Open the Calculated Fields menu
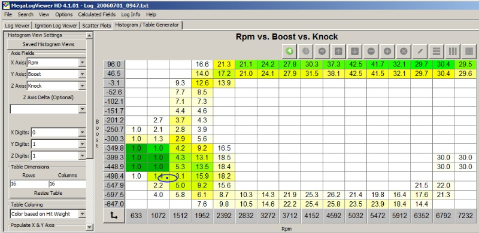479x233 pixels. (x=97, y=14)
